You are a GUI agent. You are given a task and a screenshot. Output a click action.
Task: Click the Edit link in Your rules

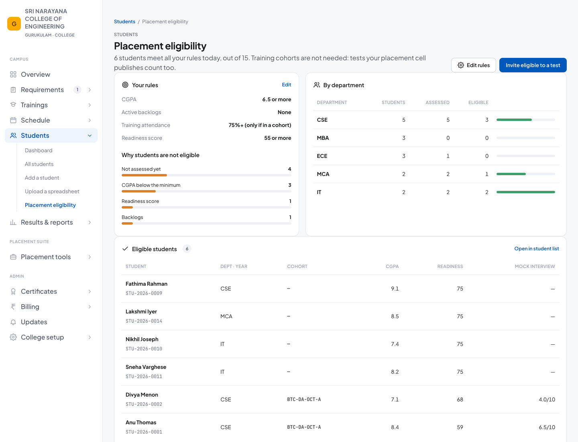[287, 85]
